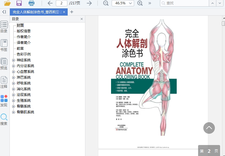225x156 pixels.
Task: Find previous search result up chevron
Action: [x=213, y=3]
